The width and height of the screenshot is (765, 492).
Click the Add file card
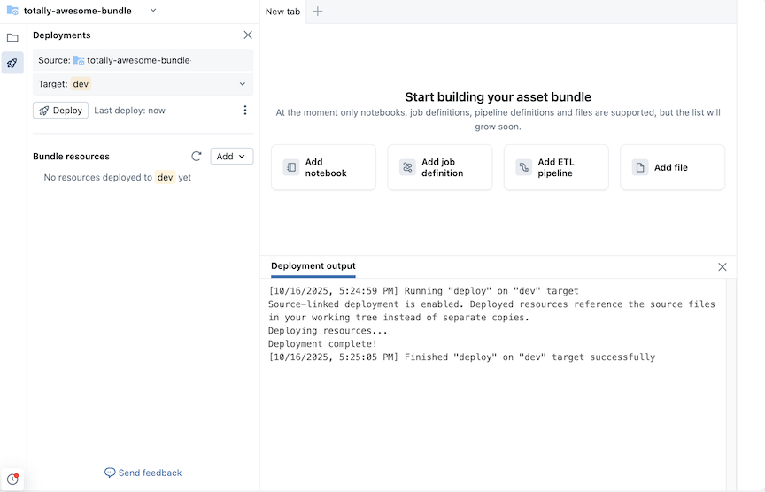pos(672,167)
